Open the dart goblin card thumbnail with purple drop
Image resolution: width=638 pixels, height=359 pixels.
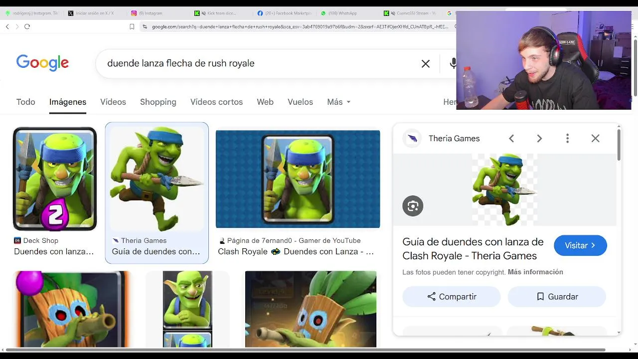(72, 309)
